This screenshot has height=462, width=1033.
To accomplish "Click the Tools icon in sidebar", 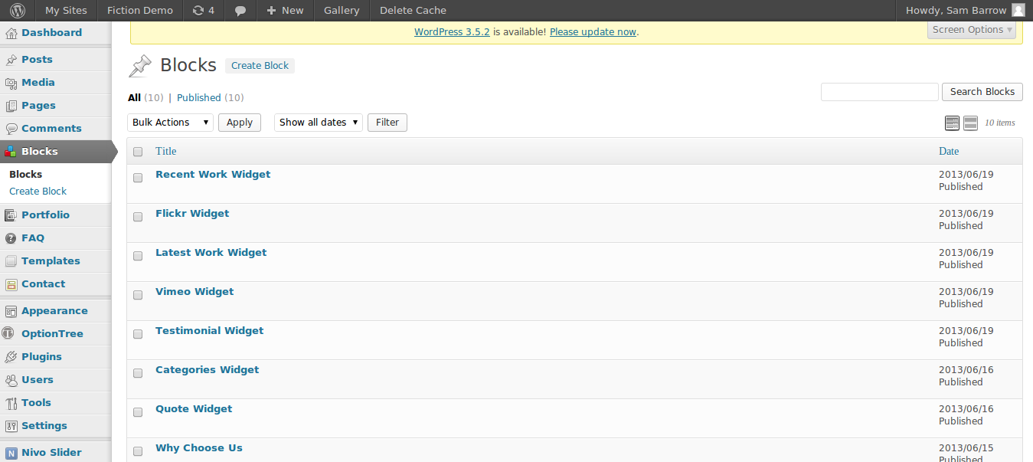I will pos(11,403).
